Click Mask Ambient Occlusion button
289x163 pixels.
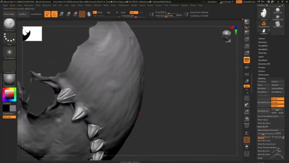click(270, 130)
